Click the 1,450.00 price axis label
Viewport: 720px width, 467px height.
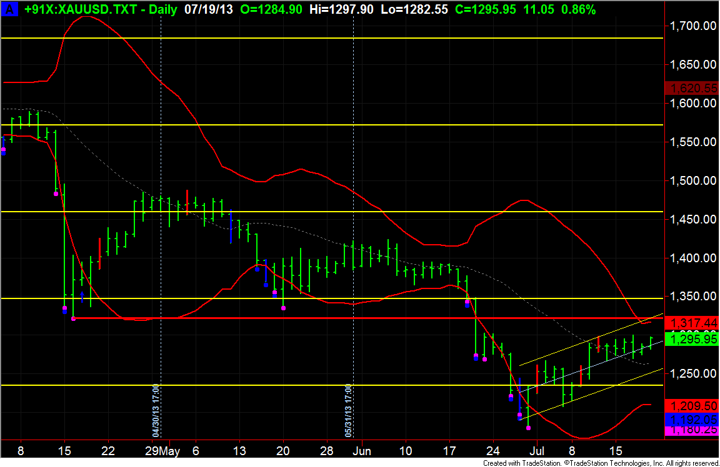693,219
